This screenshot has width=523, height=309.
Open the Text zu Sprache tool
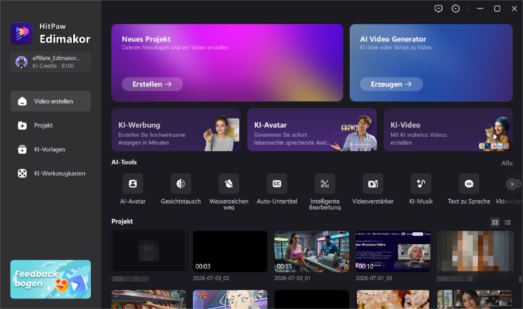469,184
